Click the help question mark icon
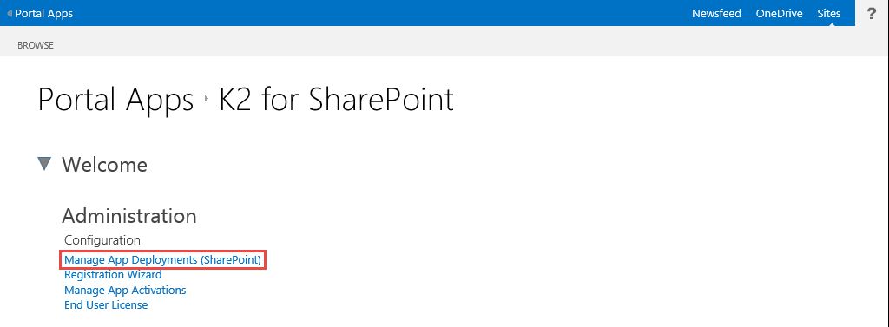The image size is (889, 327). click(872, 14)
